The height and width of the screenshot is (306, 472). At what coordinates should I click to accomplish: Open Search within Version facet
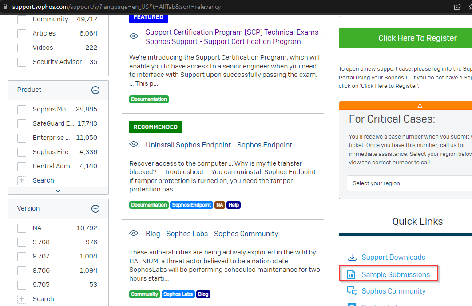44,299
